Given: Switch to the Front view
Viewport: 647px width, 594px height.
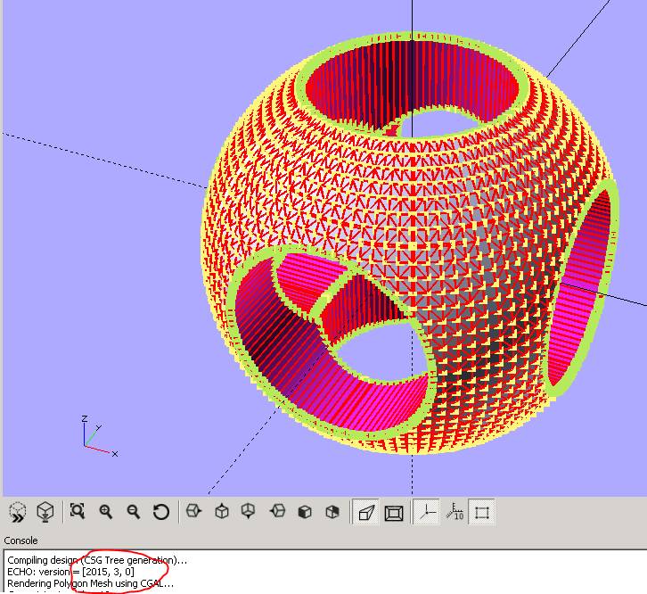Looking at the screenshot, I should coord(305,512).
